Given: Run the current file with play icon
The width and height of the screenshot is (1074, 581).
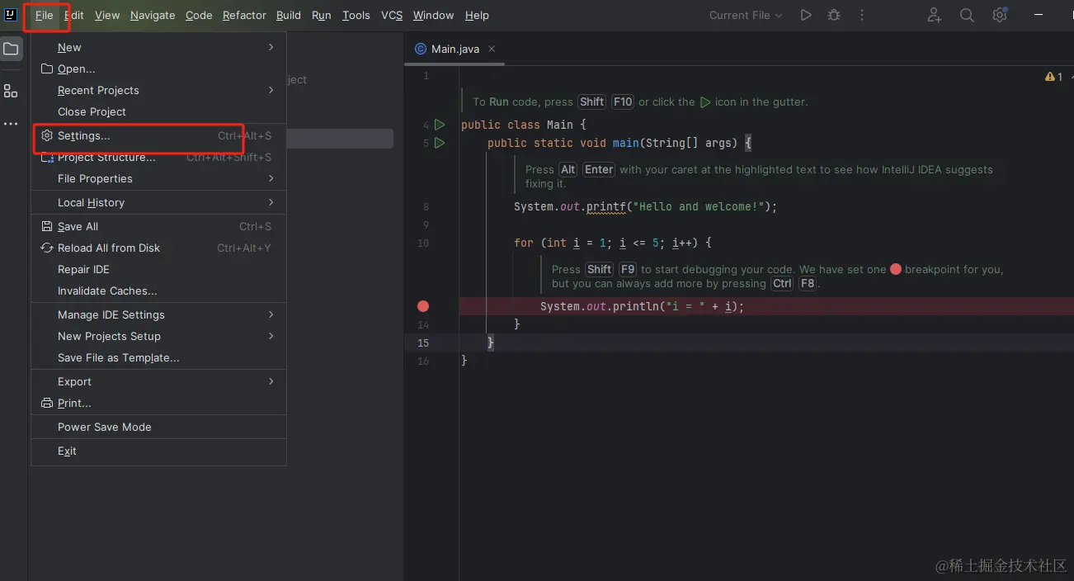Looking at the screenshot, I should [806, 15].
